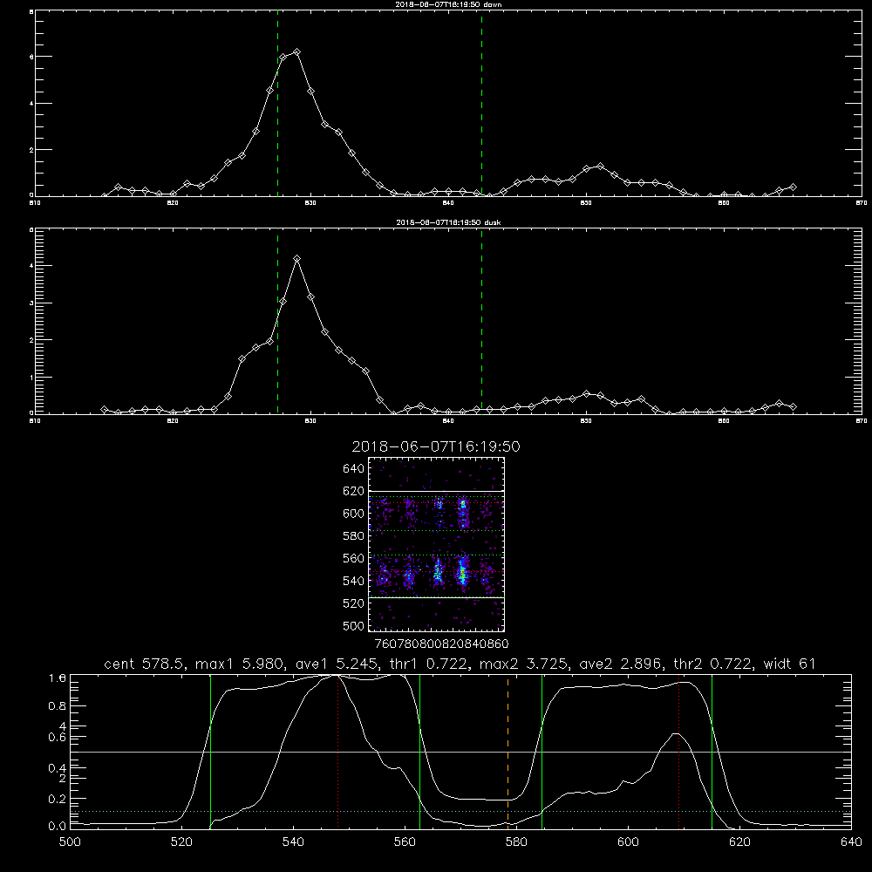Image resolution: width=872 pixels, height=872 pixels.
Task: Click bottom plot x-axis label 640
Action: [x=851, y=842]
